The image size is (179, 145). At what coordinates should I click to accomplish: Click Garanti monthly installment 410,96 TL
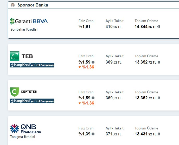click(113, 27)
